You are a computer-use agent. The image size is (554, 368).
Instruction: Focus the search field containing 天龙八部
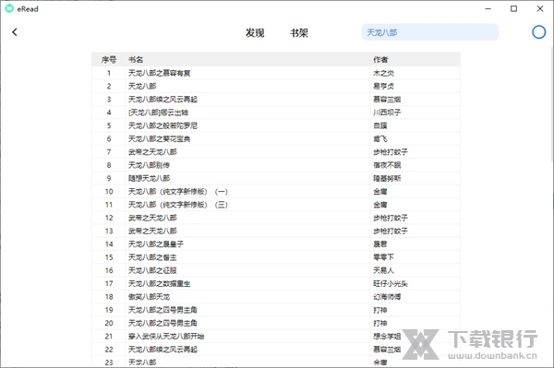point(429,32)
